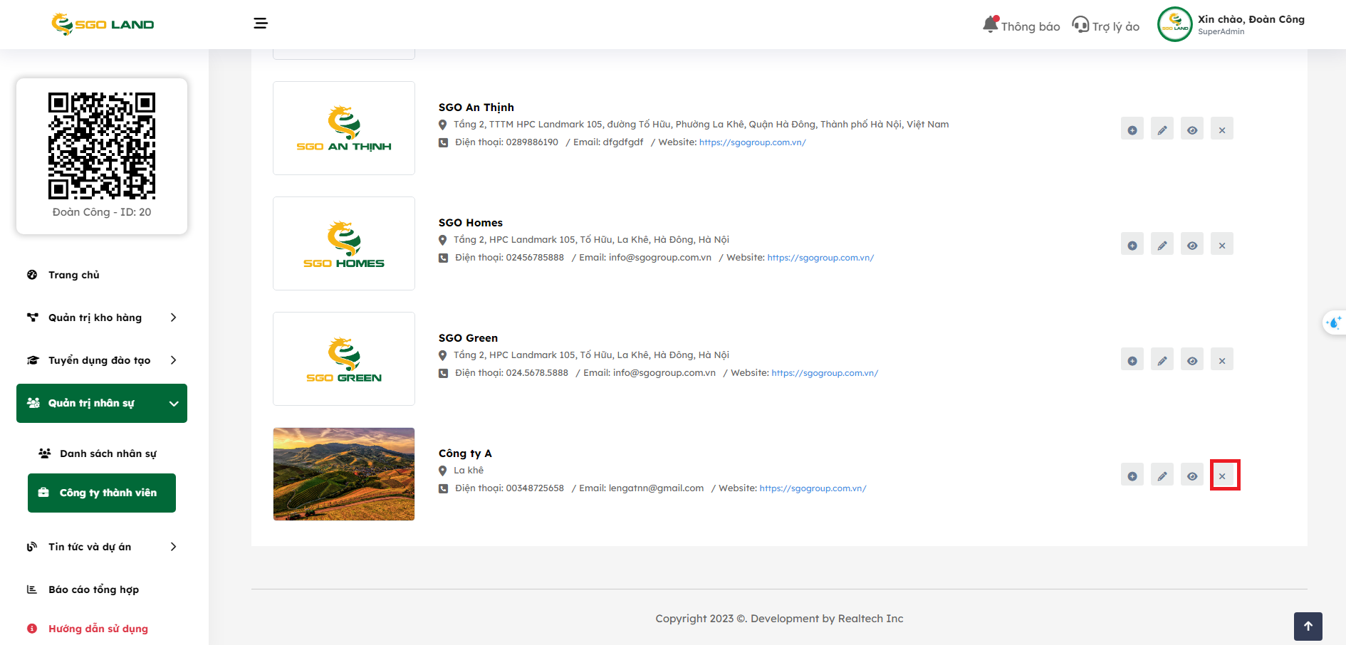Edit SGO Homes with the pencil icon

(1162, 245)
